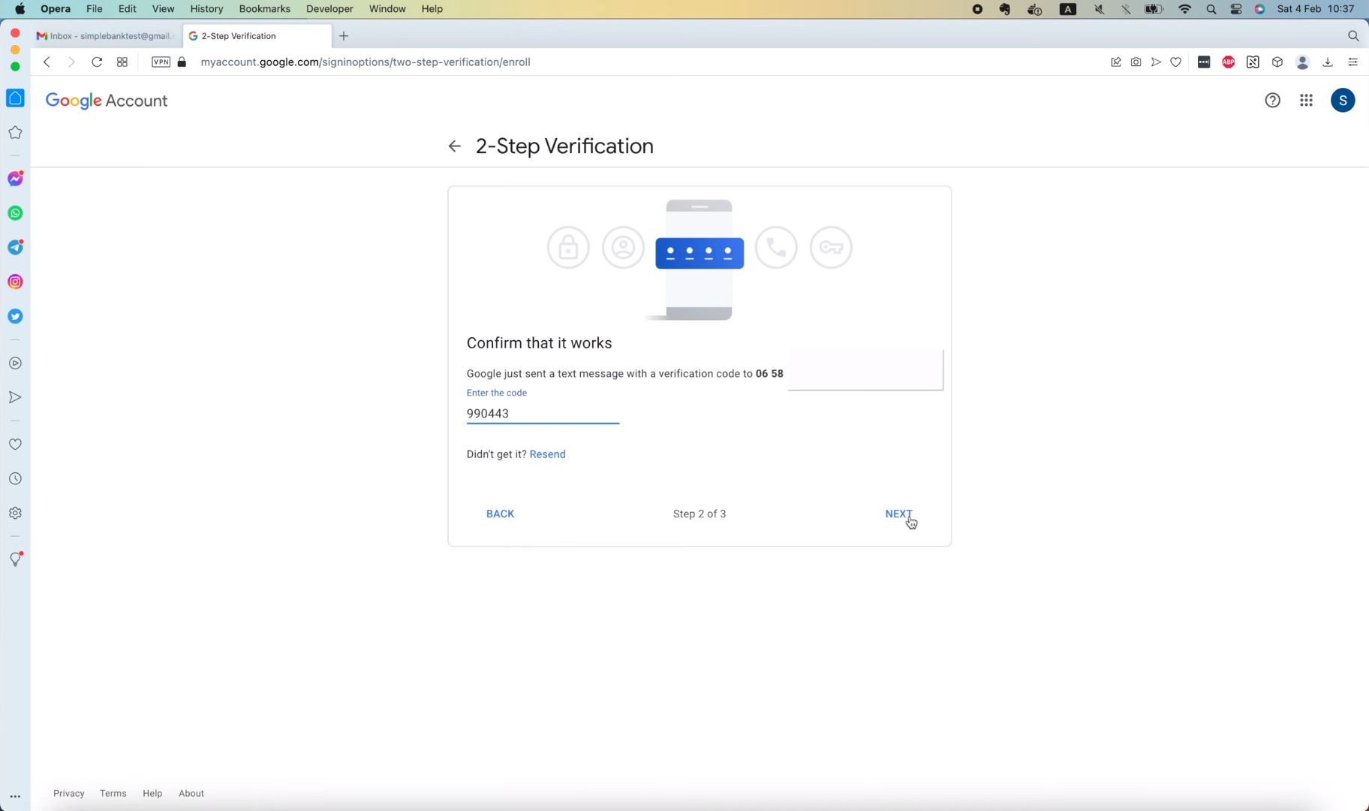Click the Wi-Fi status icon
Image resolution: width=1369 pixels, height=811 pixels.
coord(1185,9)
